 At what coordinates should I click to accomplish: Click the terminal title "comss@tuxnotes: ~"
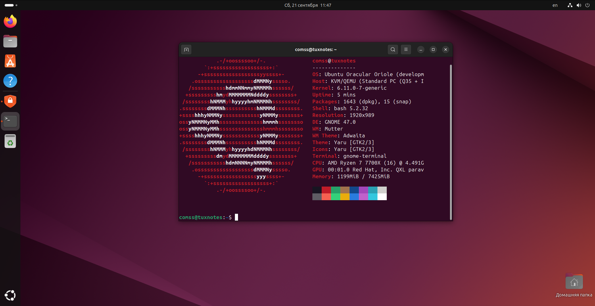[x=316, y=50]
